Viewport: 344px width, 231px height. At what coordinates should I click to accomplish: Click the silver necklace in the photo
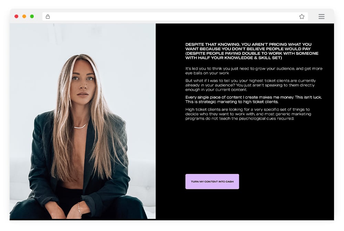pyautogui.click(x=81, y=126)
